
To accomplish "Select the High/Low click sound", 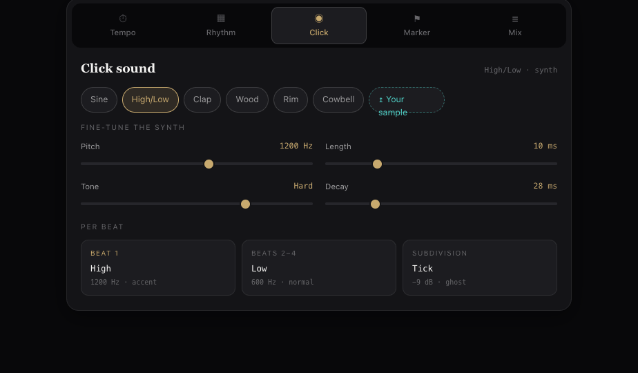I will coord(151,99).
